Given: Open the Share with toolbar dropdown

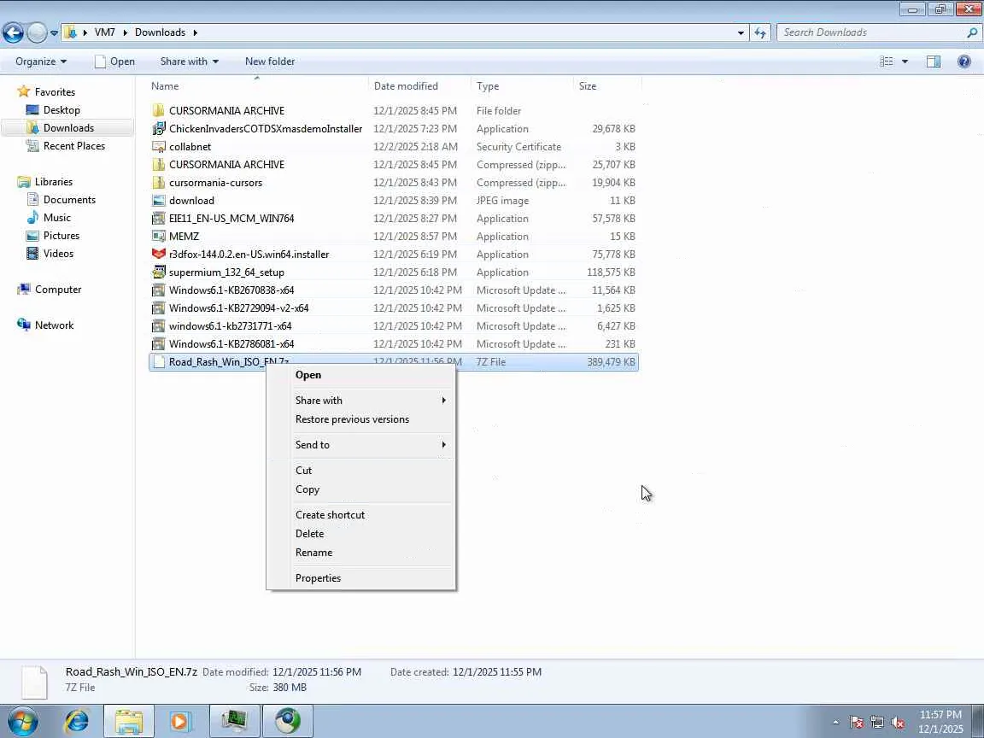Looking at the screenshot, I should 190,61.
